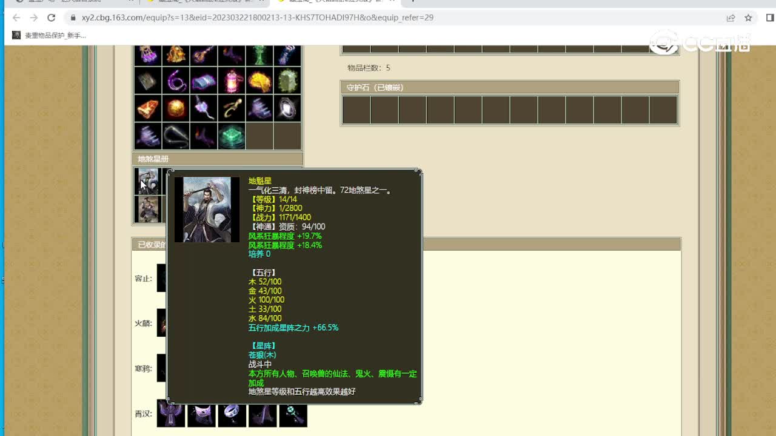Open the second 地煞星 card thumbnail below

coord(147,210)
